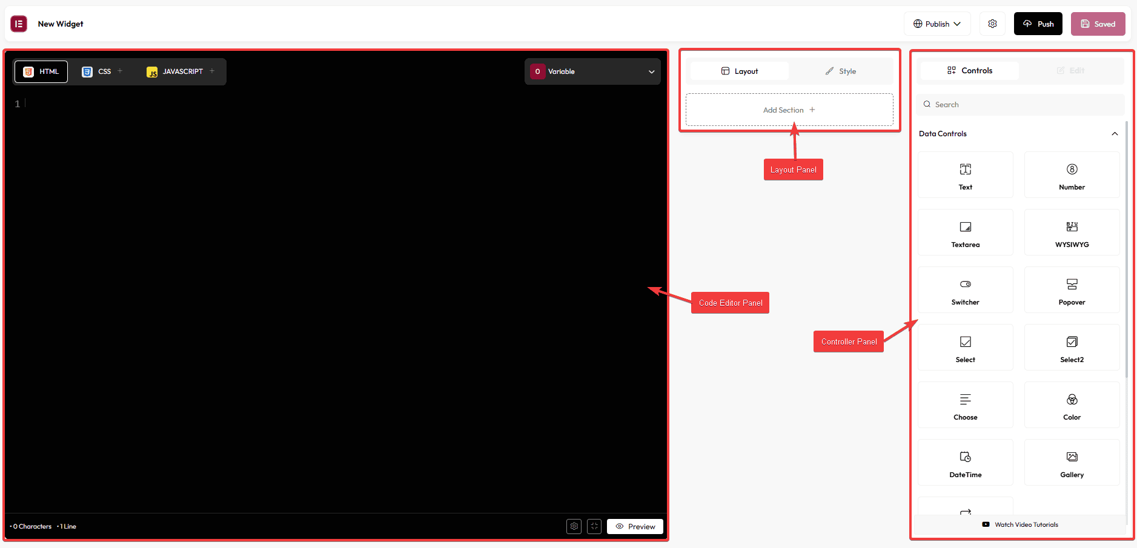Collapse the Data Controls section
Screen dimensions: 1137x548
point(1114,134)
